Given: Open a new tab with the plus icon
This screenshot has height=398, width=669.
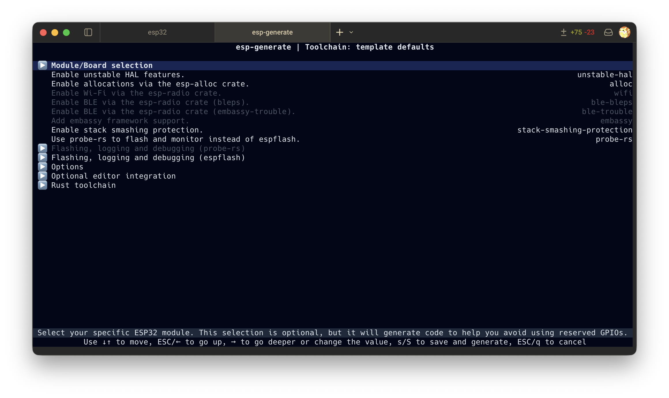Looking at the screenshot, I should (340, 32).
